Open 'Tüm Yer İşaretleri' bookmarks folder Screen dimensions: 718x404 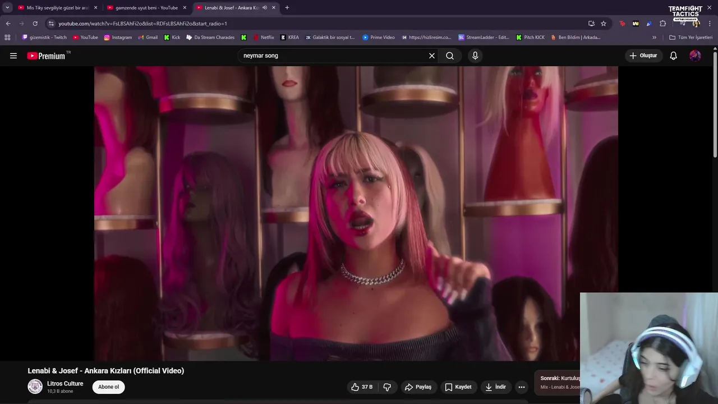click(x=691, y=38)
